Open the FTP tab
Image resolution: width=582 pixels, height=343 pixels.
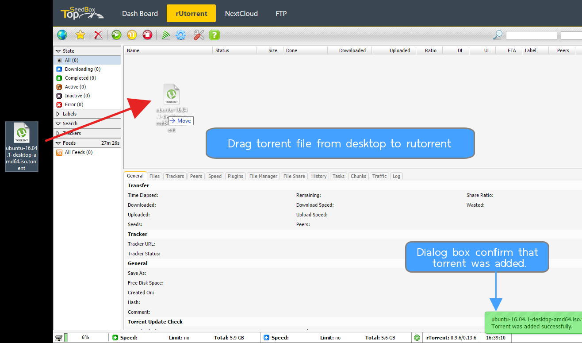pos(281,13)
